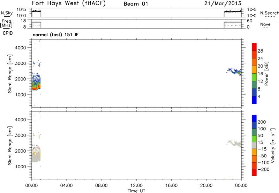This screenshot has height=193, width=279.
Task: Click the "20:00" time axis label
Action: coord(206,186)
